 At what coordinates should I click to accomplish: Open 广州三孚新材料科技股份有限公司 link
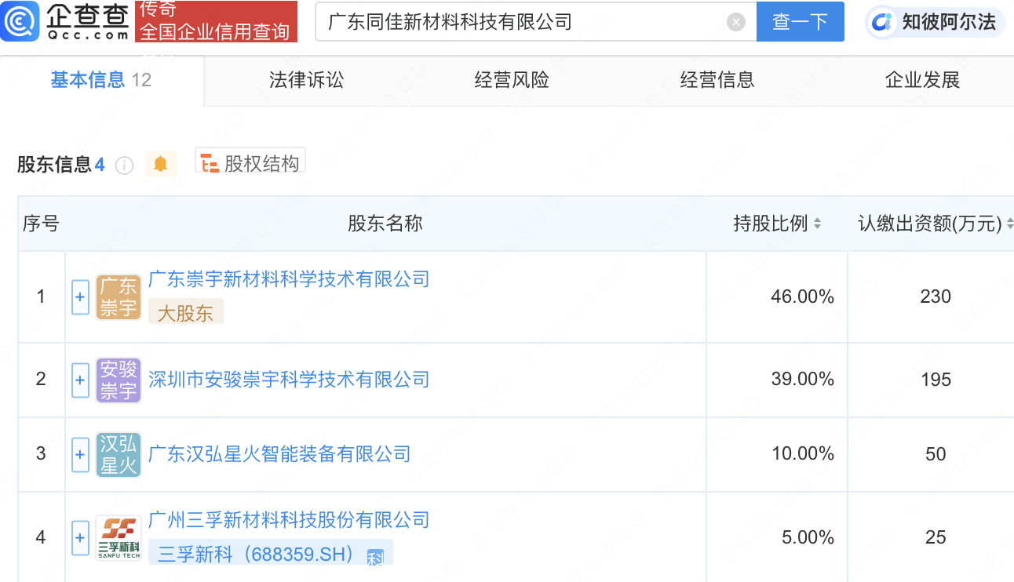(289, 520)
